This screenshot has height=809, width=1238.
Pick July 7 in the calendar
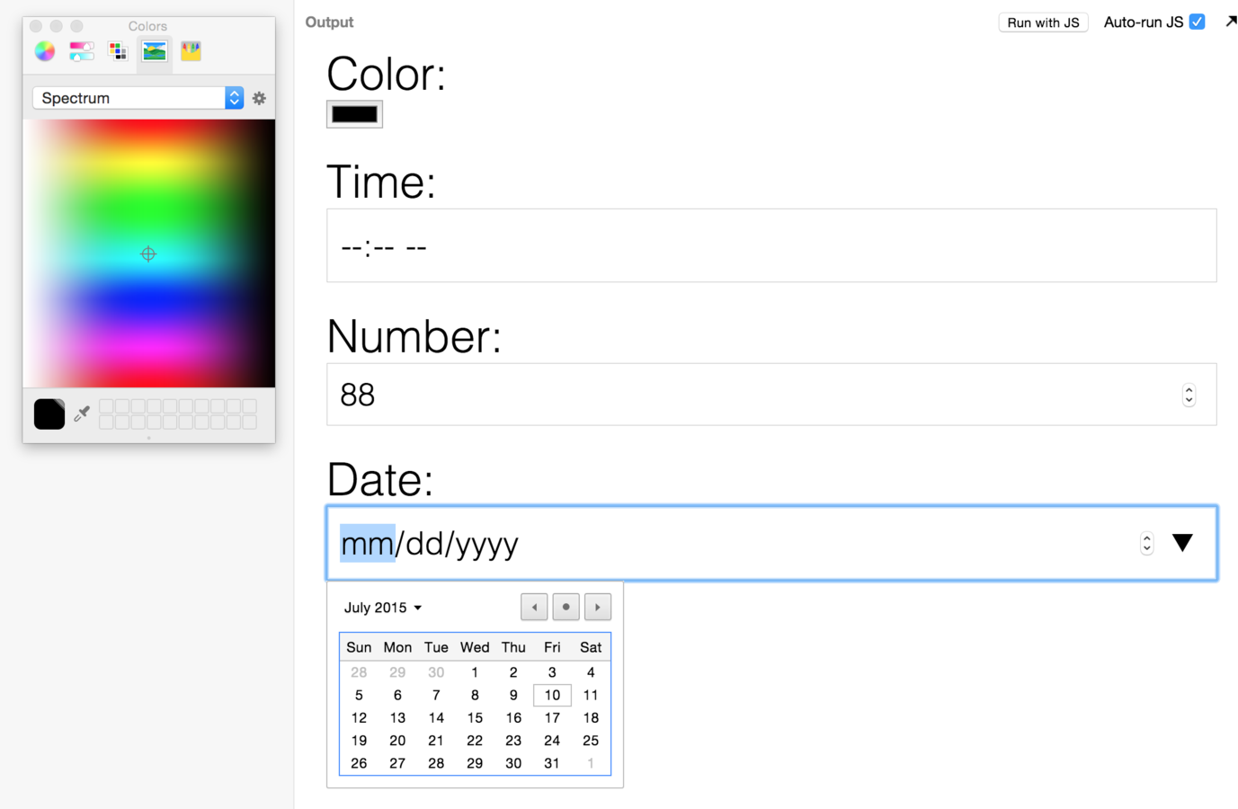click(x=436, y=695)
